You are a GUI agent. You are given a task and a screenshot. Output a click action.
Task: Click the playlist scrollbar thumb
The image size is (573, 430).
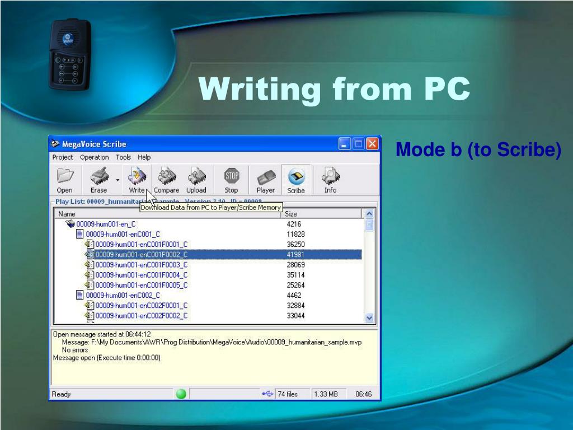(369, 225)
